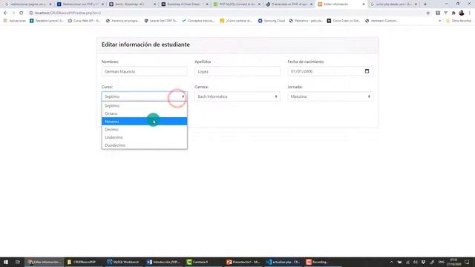Select Septimo in the Curso dropdown list

[x=144, y=105]
